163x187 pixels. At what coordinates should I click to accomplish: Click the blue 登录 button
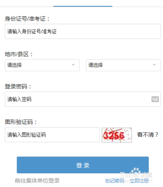click(x=83, y=165)
